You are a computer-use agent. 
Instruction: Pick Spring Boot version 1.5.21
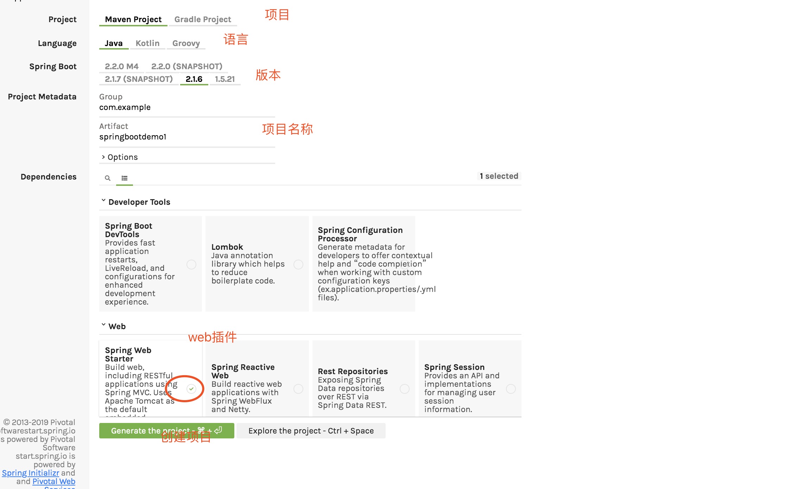225,79
